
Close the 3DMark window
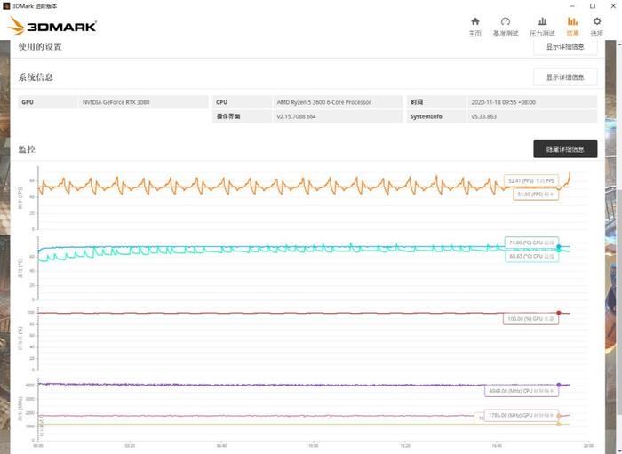[x=612, y=6]
